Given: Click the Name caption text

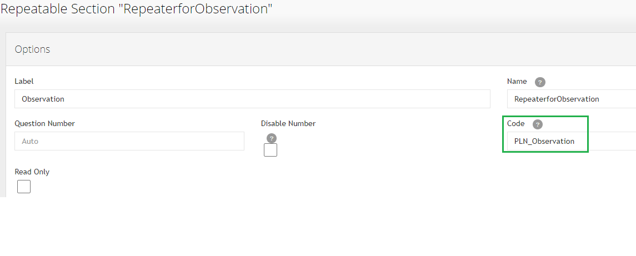Looking at the screenshot, I should pos(517,81).
